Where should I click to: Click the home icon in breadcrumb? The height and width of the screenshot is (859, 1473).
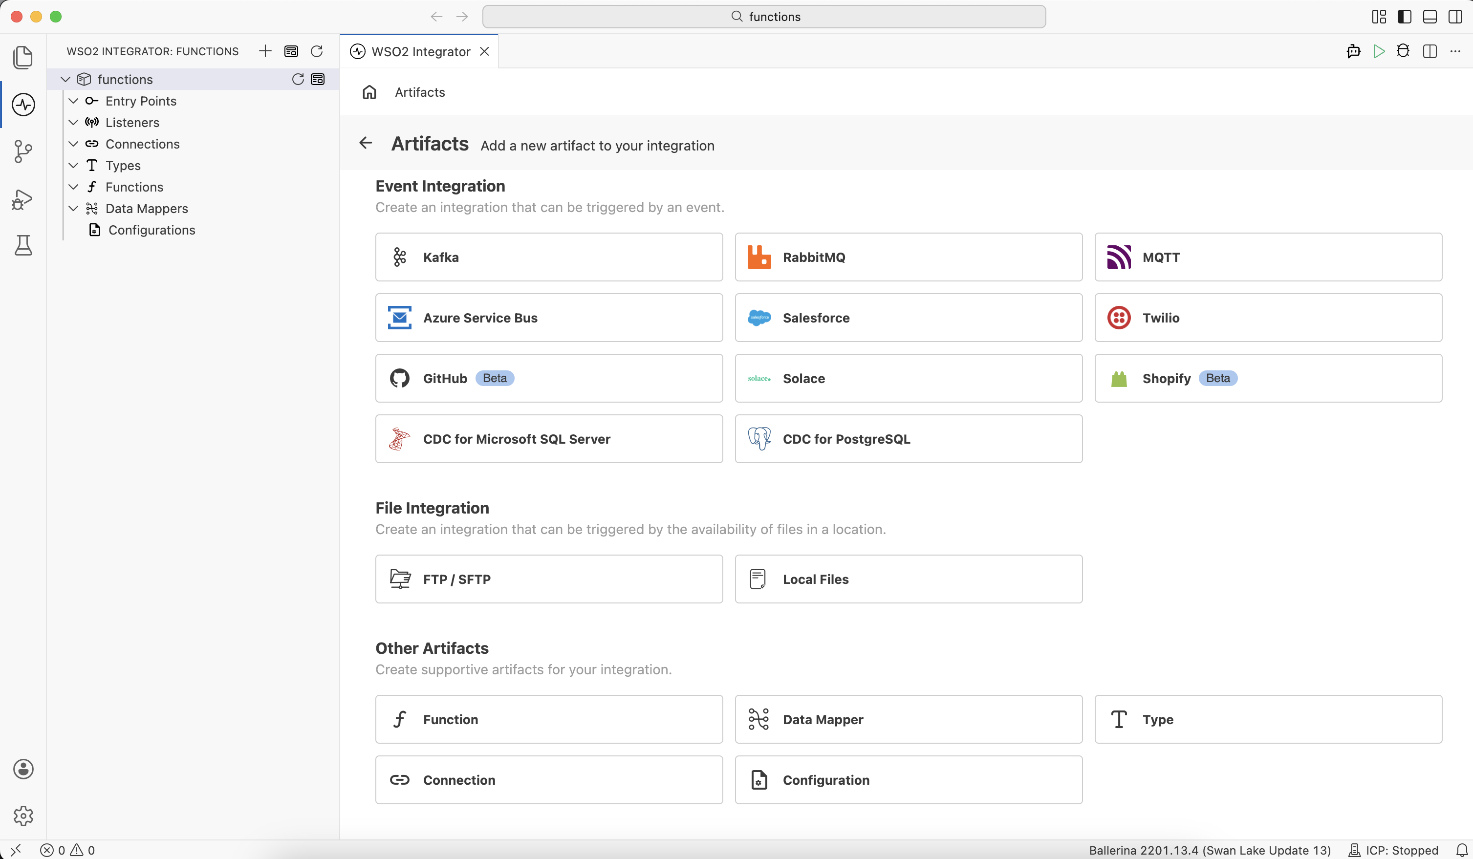coord(369,92)
